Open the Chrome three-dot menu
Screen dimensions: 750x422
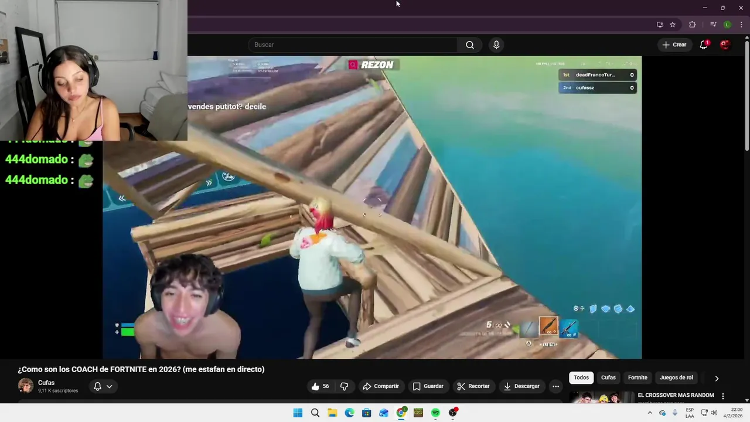click(x=741, y=25)
